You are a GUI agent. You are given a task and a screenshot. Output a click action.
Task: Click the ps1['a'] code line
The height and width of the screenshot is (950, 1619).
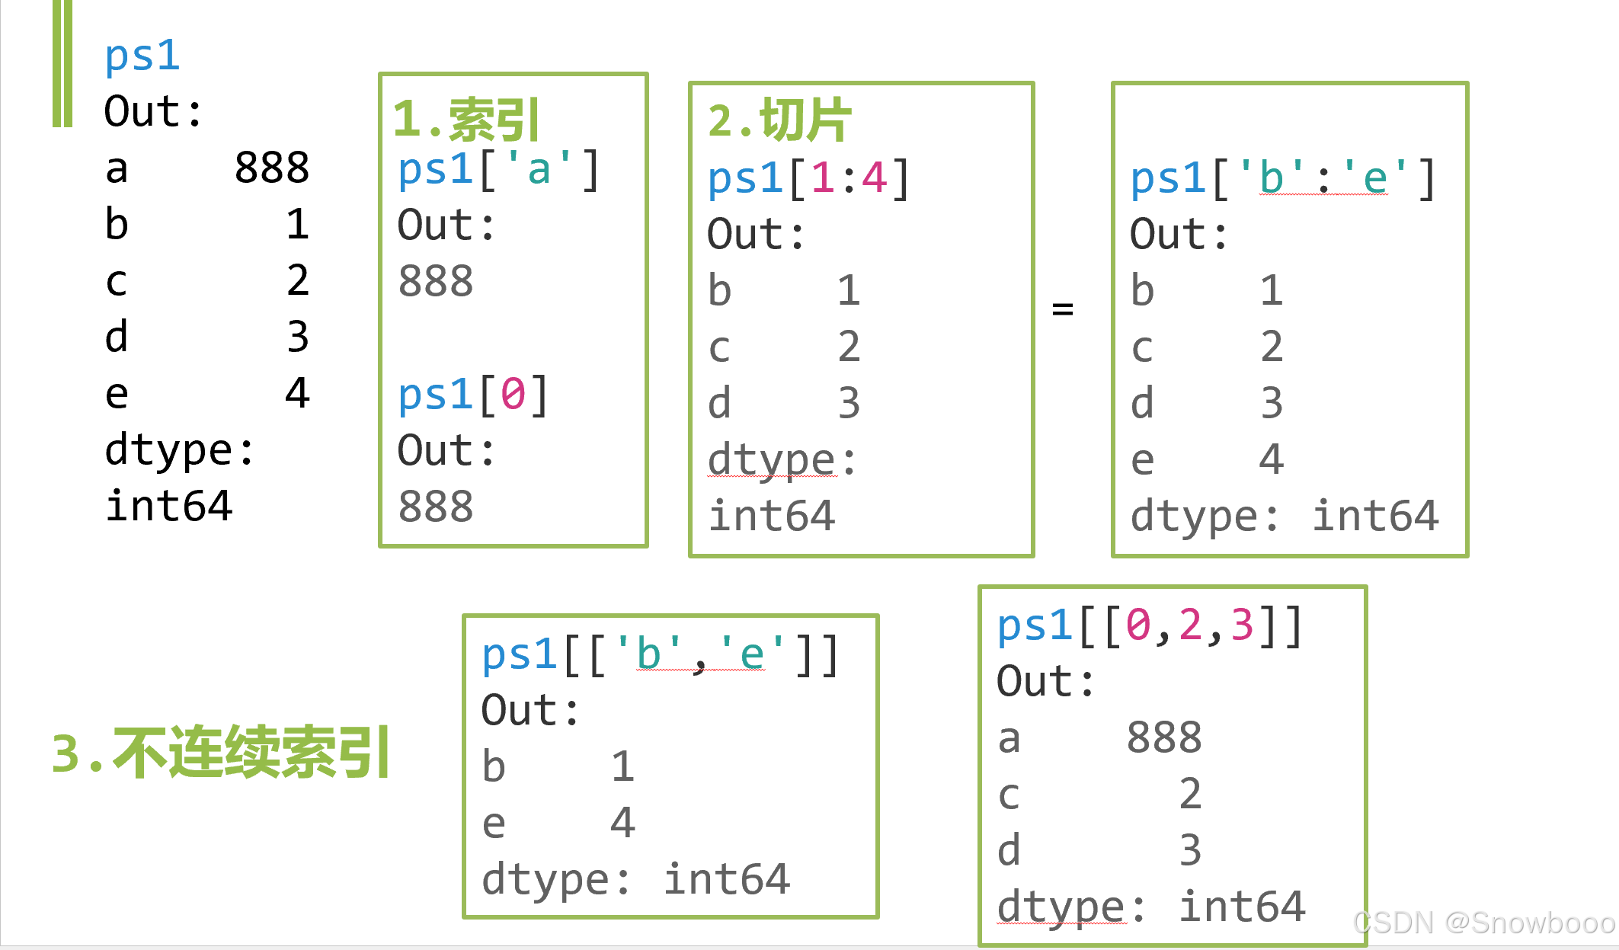click(x=499, y=169)
